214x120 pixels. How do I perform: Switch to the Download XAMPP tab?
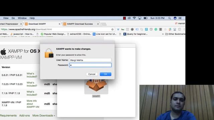[42, 24]
